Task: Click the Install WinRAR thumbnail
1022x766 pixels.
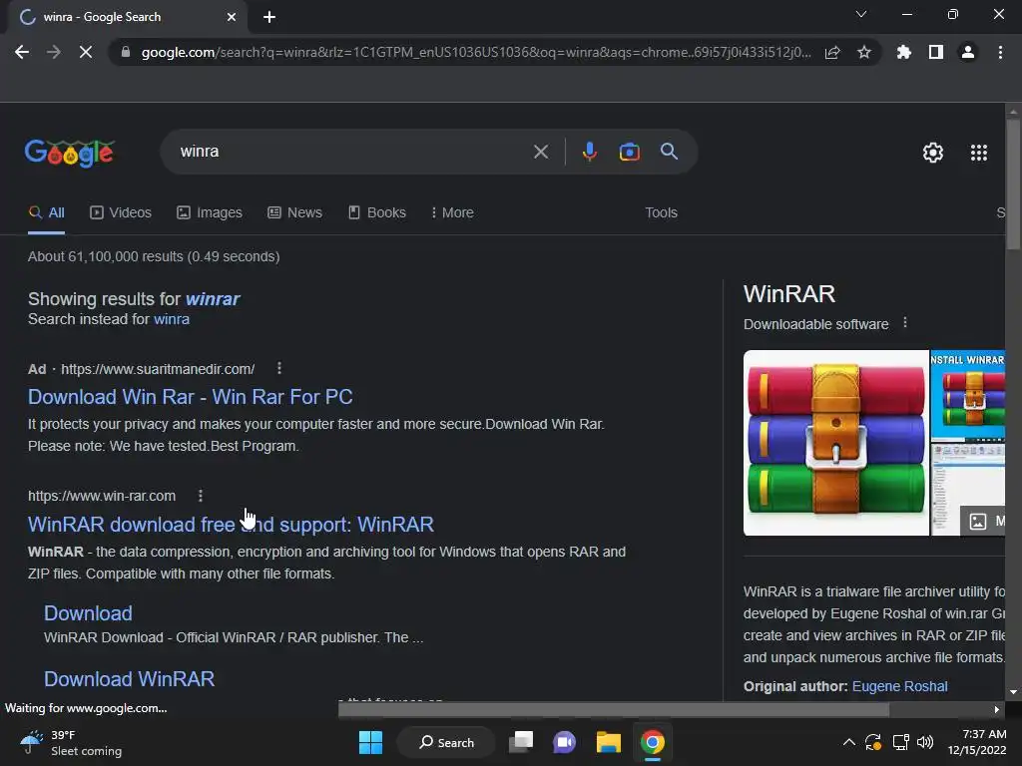Action: (967, 396)
